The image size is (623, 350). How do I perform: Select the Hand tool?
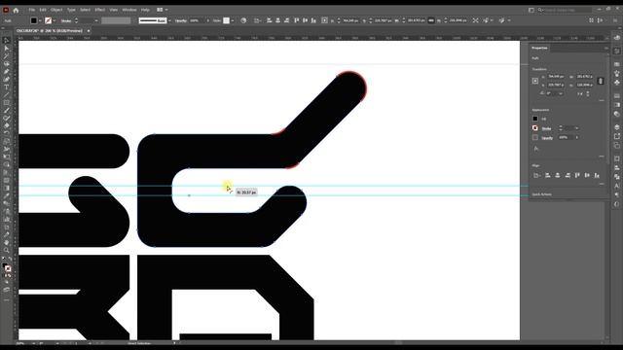point(7,242)
